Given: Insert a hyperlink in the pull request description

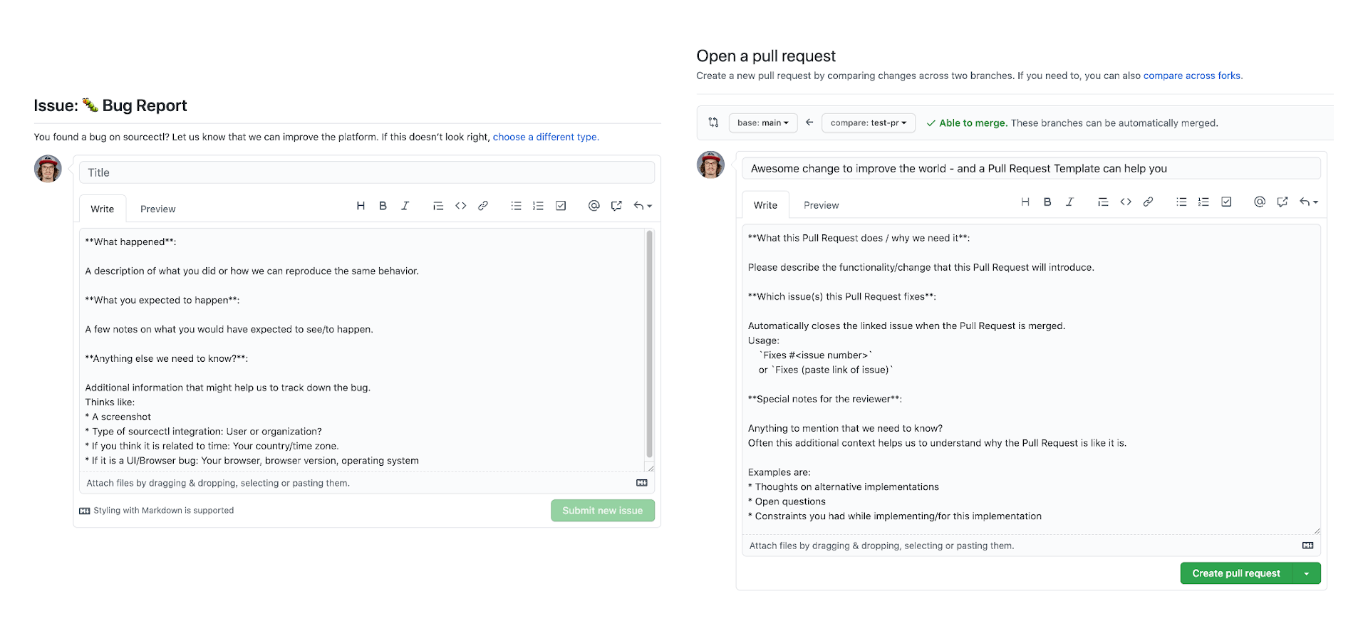Looking at the screenshot, I should [x=1148, y=202].
